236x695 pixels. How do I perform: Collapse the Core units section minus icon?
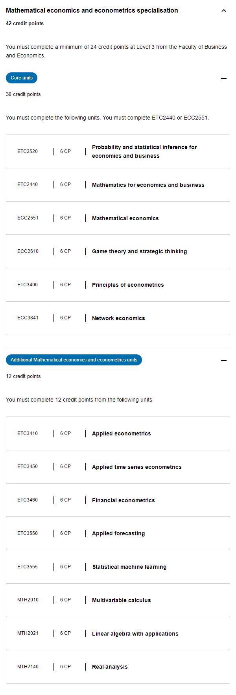click(224, 79)
